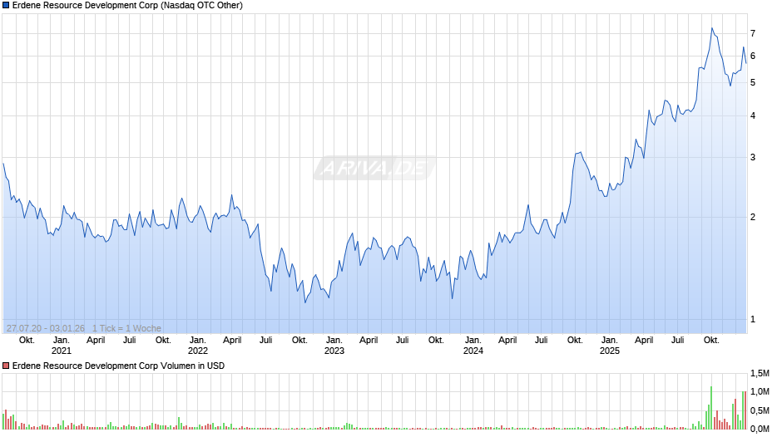
Task: Click the volume axis label '1,5M'
Action: click(760, 373)
